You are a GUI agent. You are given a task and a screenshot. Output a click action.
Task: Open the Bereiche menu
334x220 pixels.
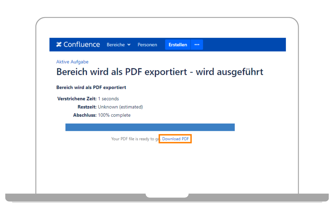click(116, 45)
